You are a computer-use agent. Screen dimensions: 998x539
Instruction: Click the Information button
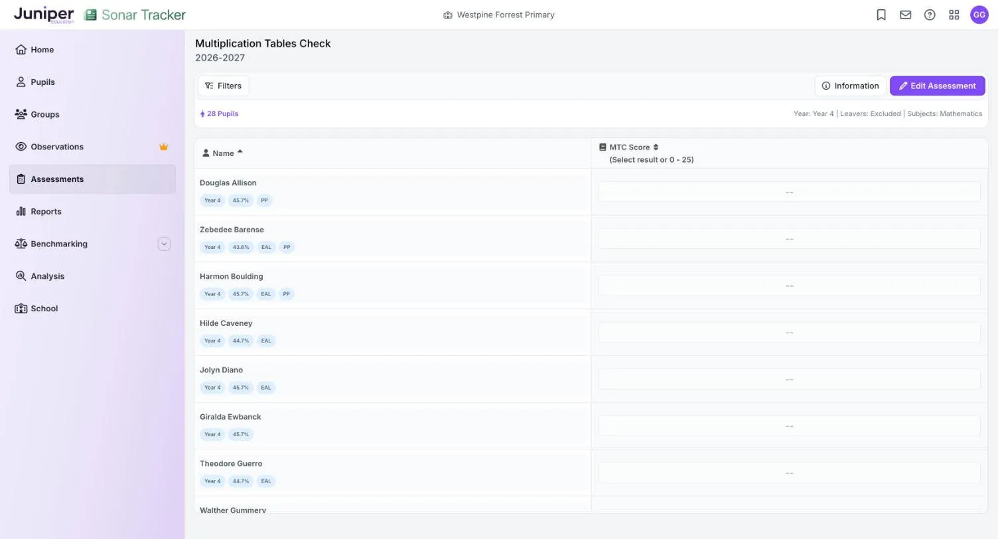coord(850,86)
